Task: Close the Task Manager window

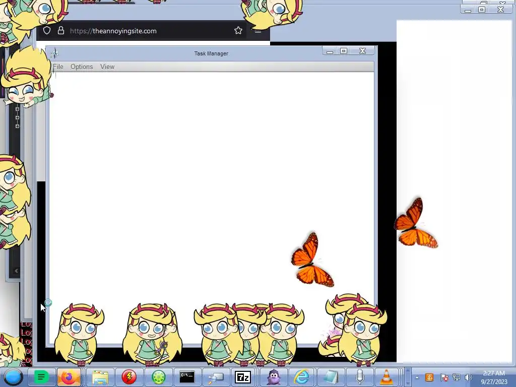Action: [x=363, y=51]
